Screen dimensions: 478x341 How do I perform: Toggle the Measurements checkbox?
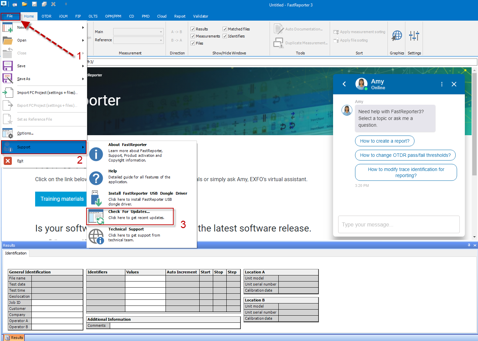coord(193,36)
